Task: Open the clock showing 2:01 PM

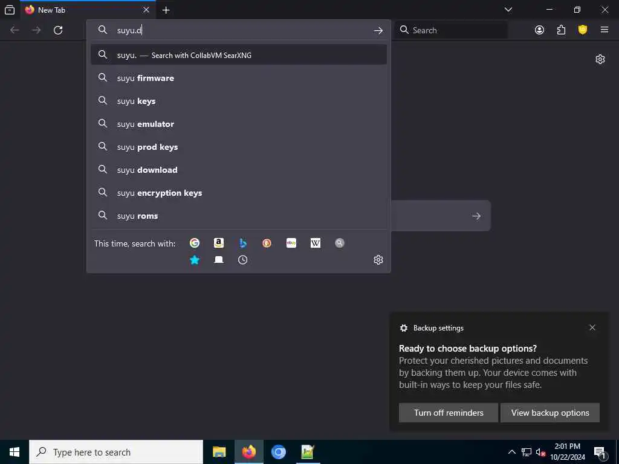Action: (x=568, y=452)
